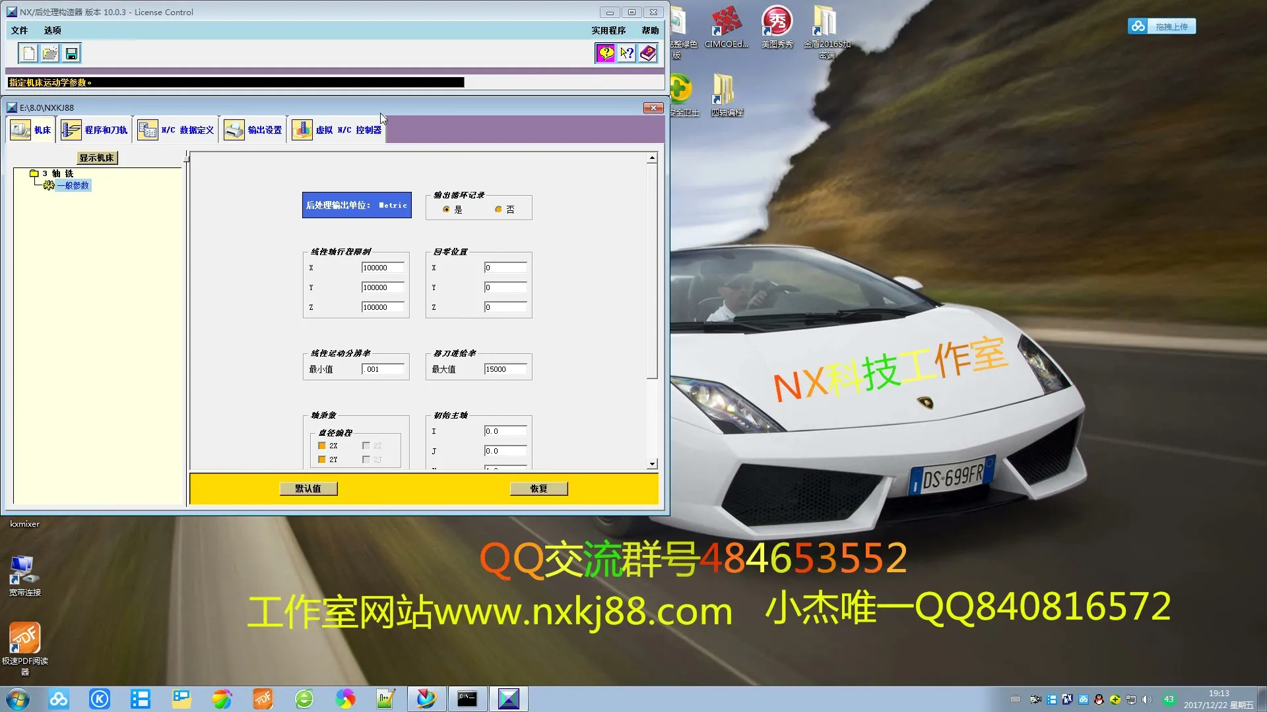This screenshot has height=712, width=1267.
Task: Collapse the 3 轴 铣 tree folder
Action: (34, 173)
